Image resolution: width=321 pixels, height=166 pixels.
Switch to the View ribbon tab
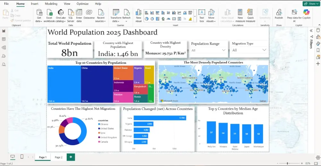[x=67, y=4]
